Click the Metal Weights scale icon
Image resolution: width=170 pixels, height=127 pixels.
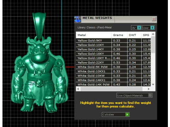click(x=78, y=19)
